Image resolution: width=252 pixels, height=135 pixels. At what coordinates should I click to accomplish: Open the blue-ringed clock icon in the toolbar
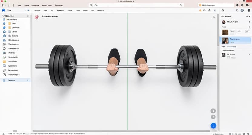[242, 11]
